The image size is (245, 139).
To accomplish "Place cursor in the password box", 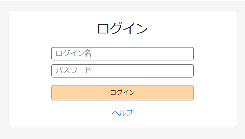I will (122, 71).
